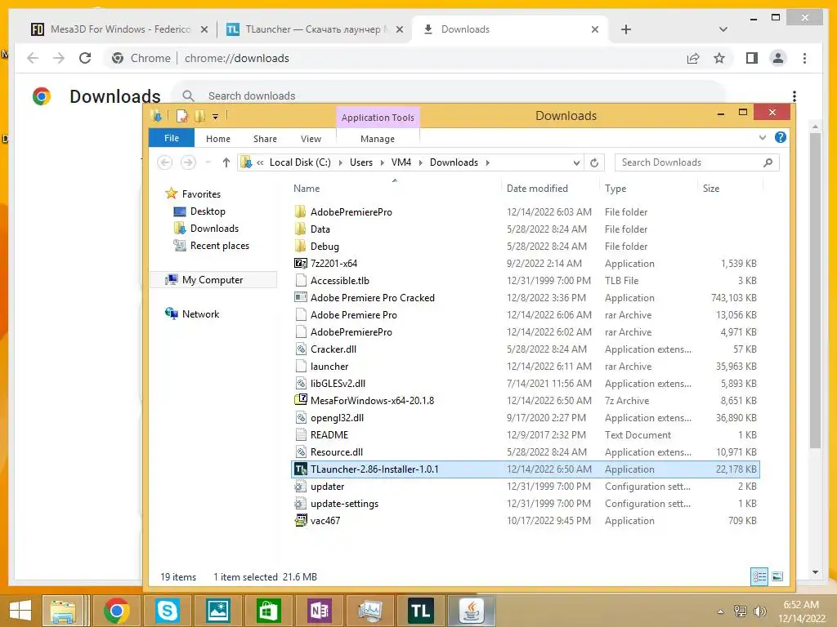837x627 pixels.
Task: Select the opengl32.dll file
Action: tap(337, 418)
